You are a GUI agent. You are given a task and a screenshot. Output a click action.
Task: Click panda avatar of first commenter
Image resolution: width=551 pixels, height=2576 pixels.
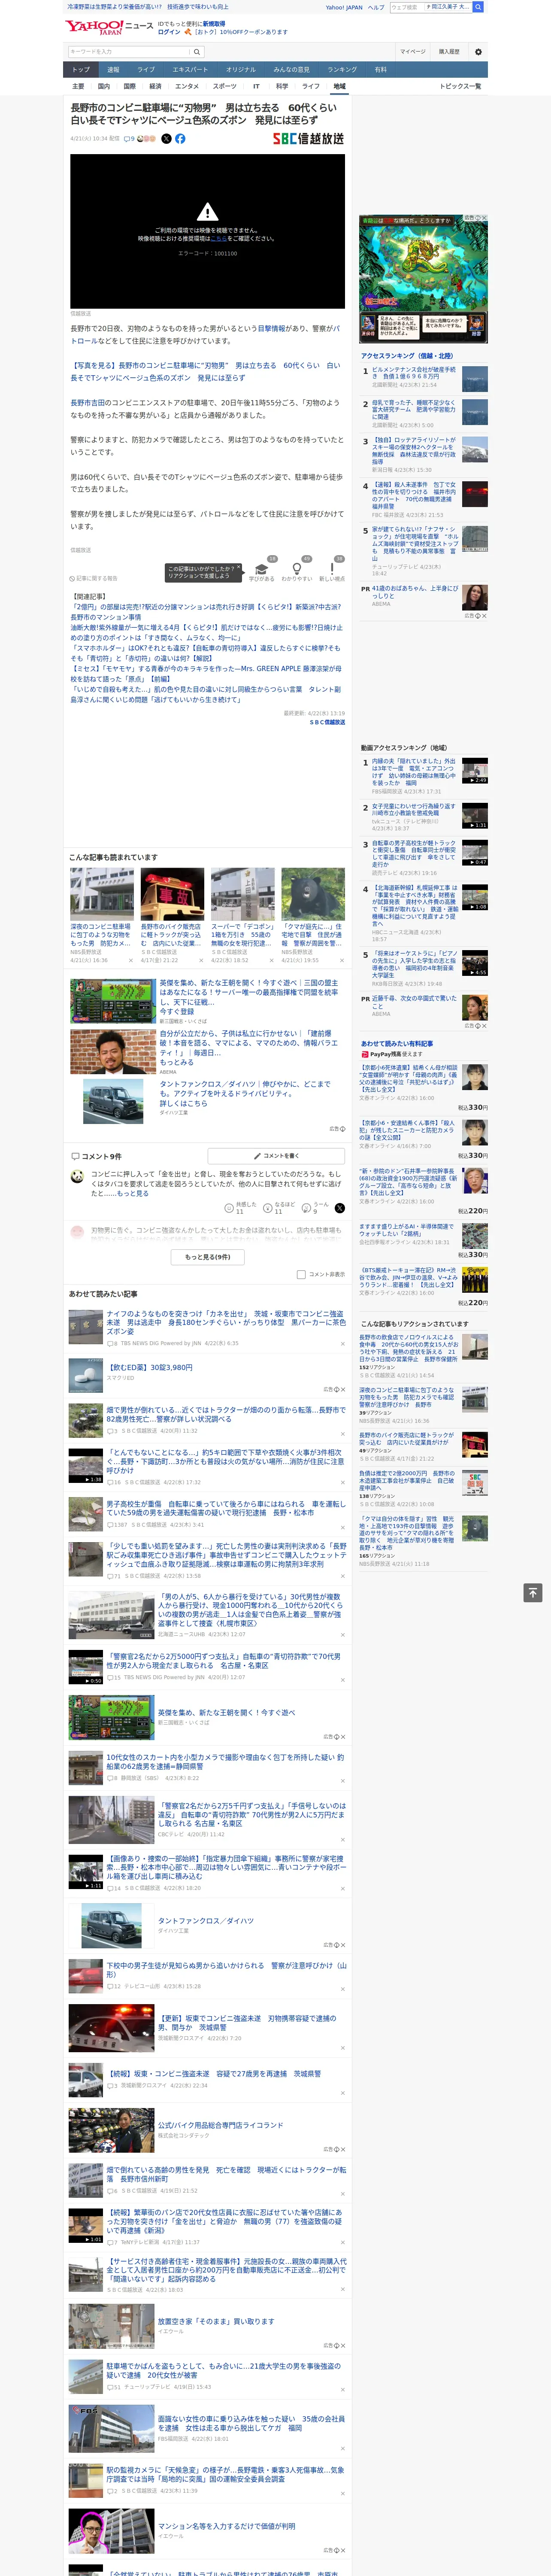tap(77, 1177)
